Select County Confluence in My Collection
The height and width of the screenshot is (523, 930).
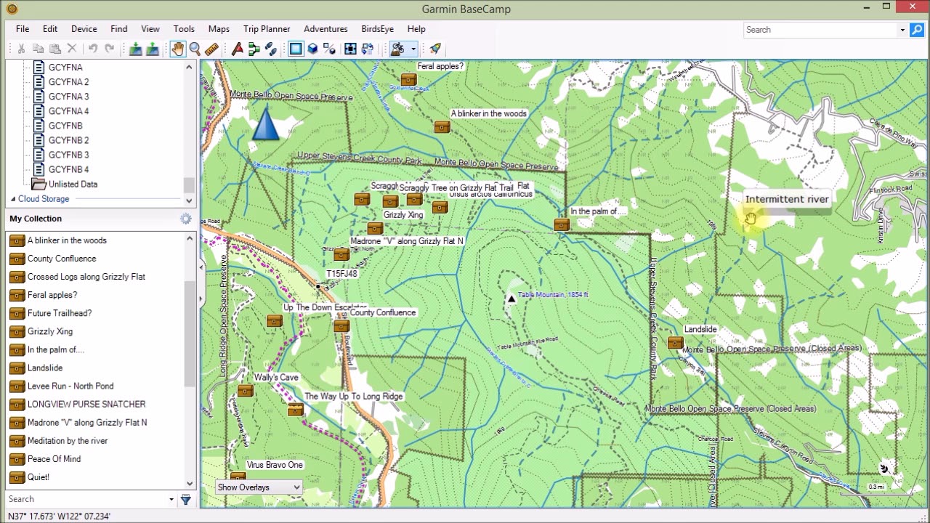[x=62, y=259]
